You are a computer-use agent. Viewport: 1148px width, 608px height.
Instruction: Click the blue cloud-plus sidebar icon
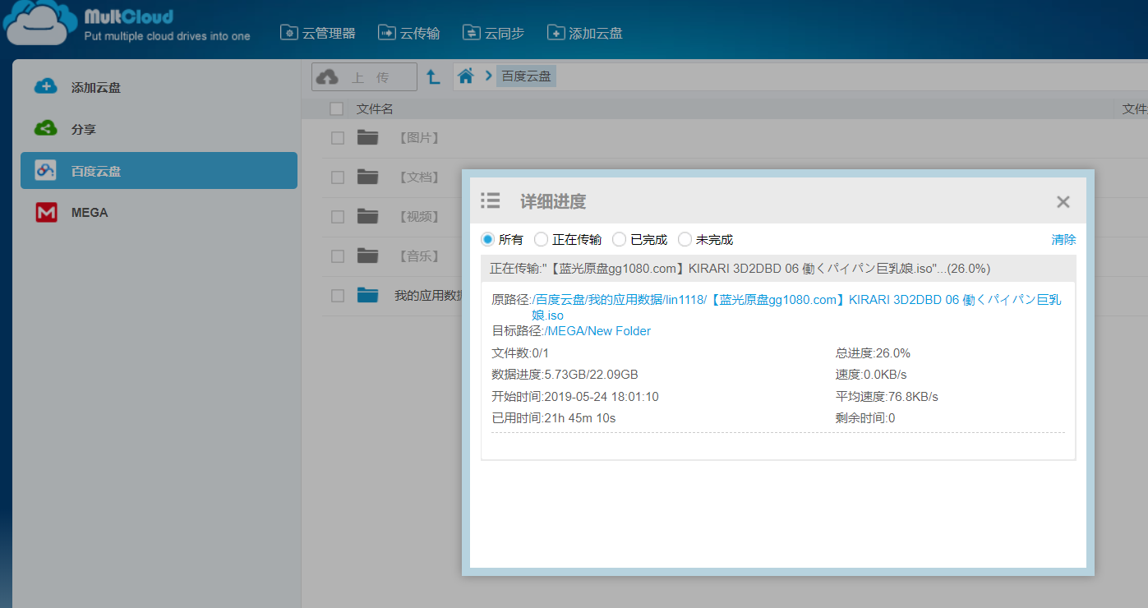pos(45,86)
